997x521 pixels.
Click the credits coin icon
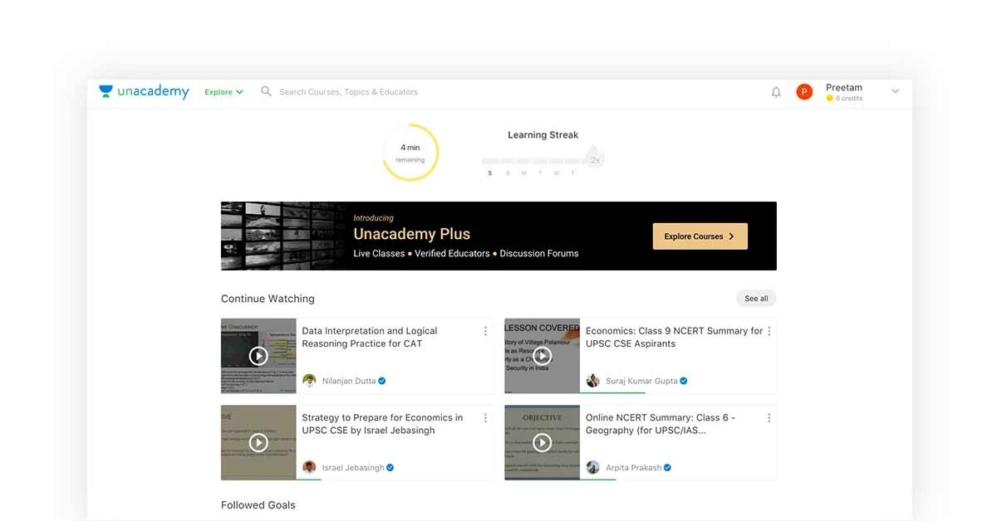(x=830, y=98)
